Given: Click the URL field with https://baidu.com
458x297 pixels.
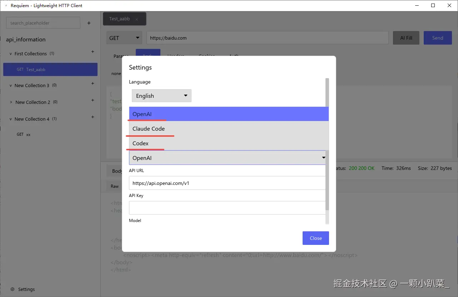Looking at the screenshot, I should tap(268, 38).
